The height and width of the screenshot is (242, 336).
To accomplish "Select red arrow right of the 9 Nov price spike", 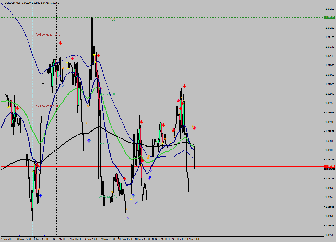I will pyautogui.click(x=98, y=55).
